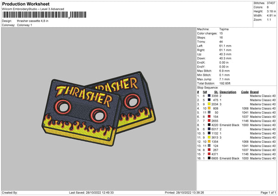Click code 1041 in stop row 5

tap(245, 112)
